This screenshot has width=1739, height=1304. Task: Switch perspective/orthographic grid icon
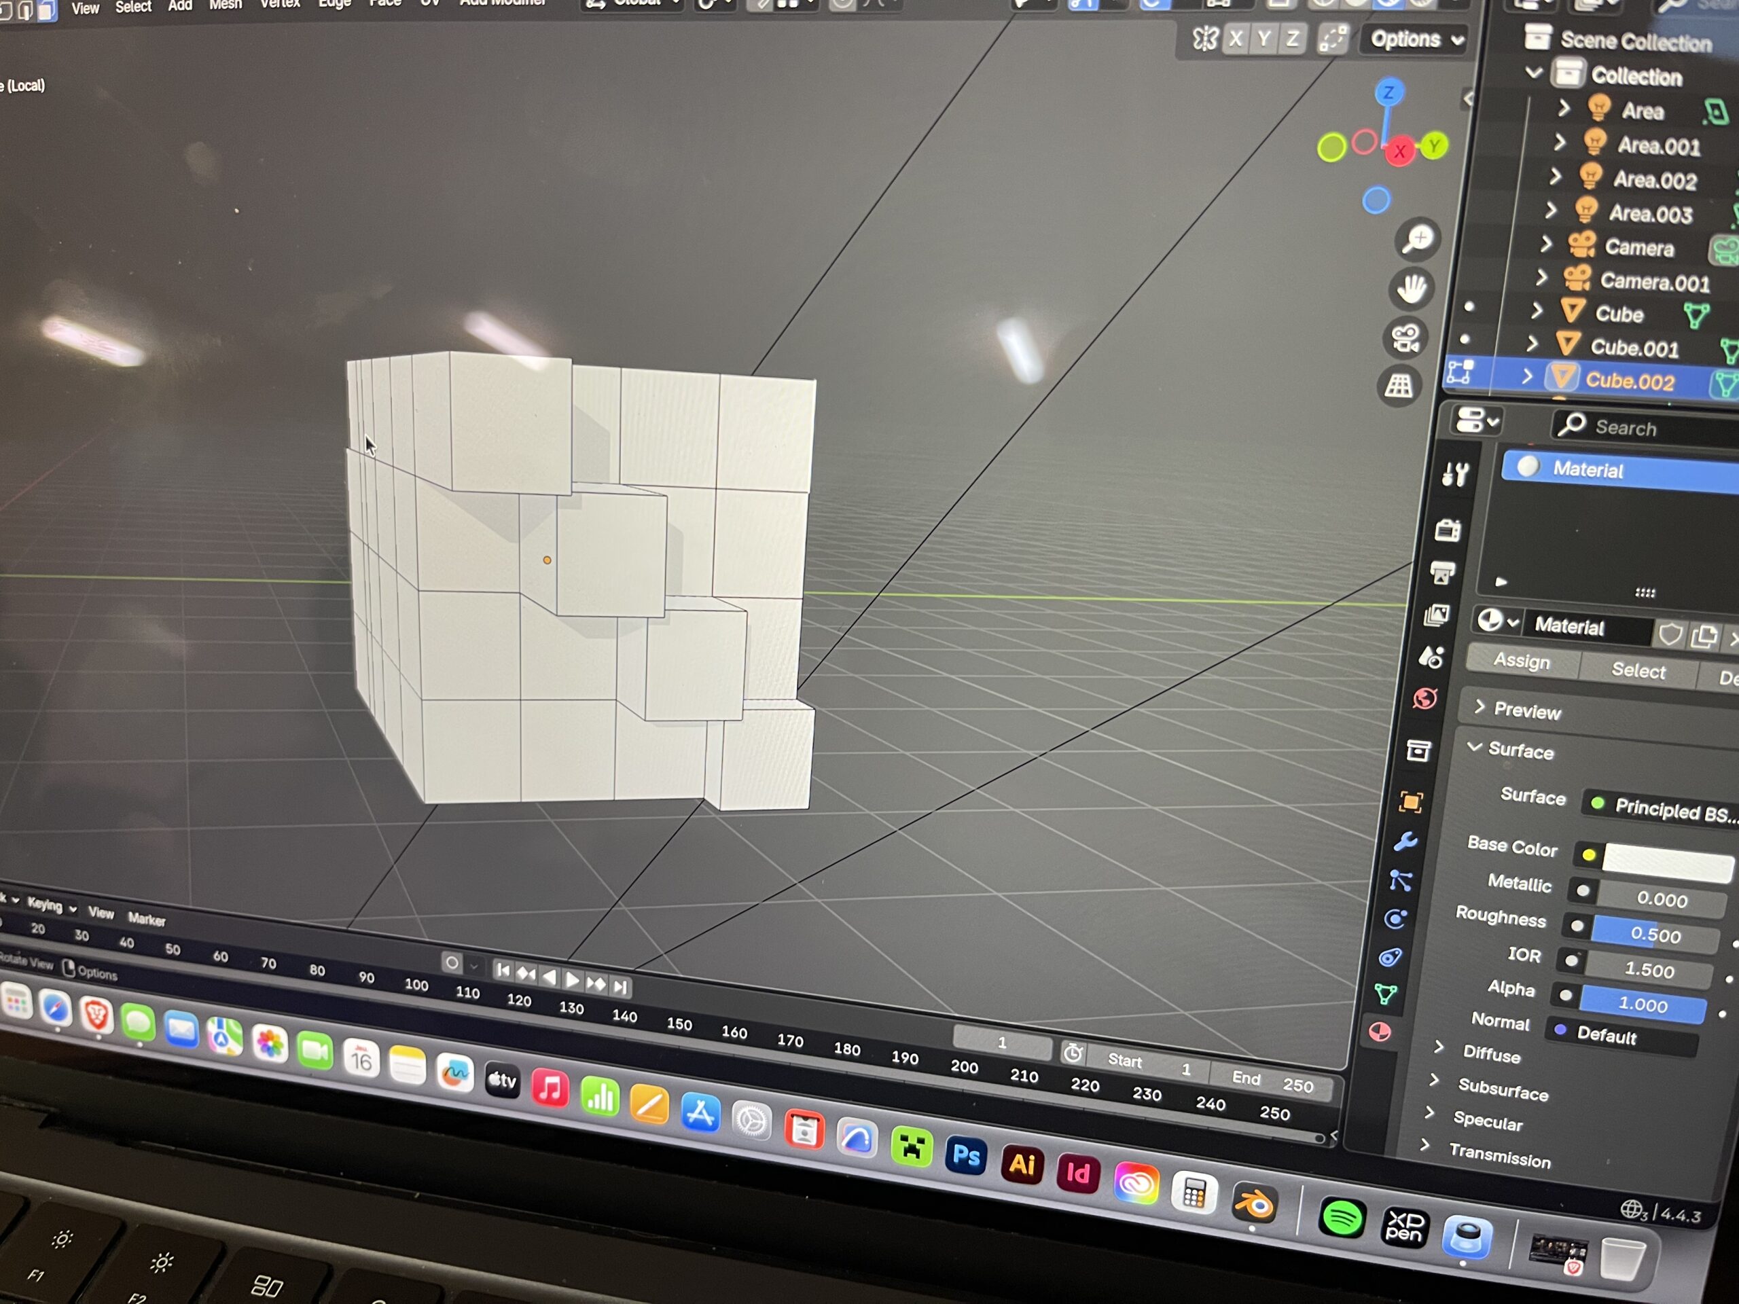coord(1399,386)
